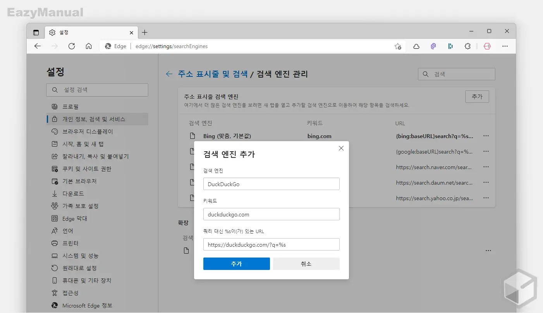Open 원래대로 설정
The width and height of the screenshot is (543, 313).
97,268
